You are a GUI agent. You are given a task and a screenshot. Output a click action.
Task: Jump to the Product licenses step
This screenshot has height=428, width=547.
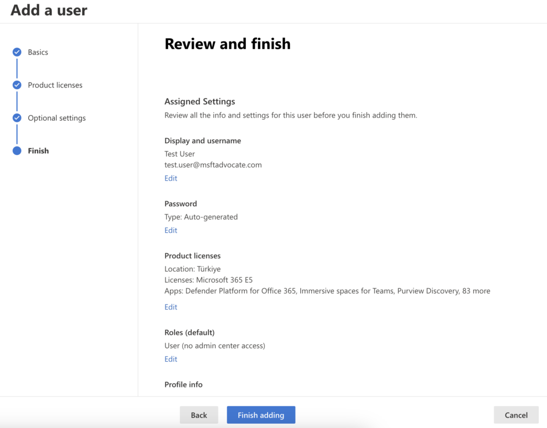tap(55, 85)
